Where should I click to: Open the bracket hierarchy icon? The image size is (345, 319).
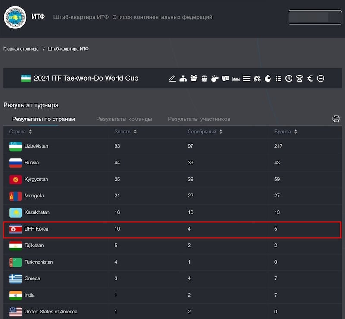pyautogui.click(x=183, y=79)
